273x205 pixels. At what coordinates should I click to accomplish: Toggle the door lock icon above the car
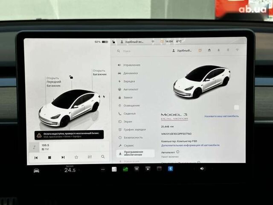coord(71,77)
